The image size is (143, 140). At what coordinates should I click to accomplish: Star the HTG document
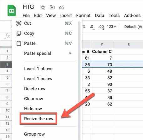(43, 8)
